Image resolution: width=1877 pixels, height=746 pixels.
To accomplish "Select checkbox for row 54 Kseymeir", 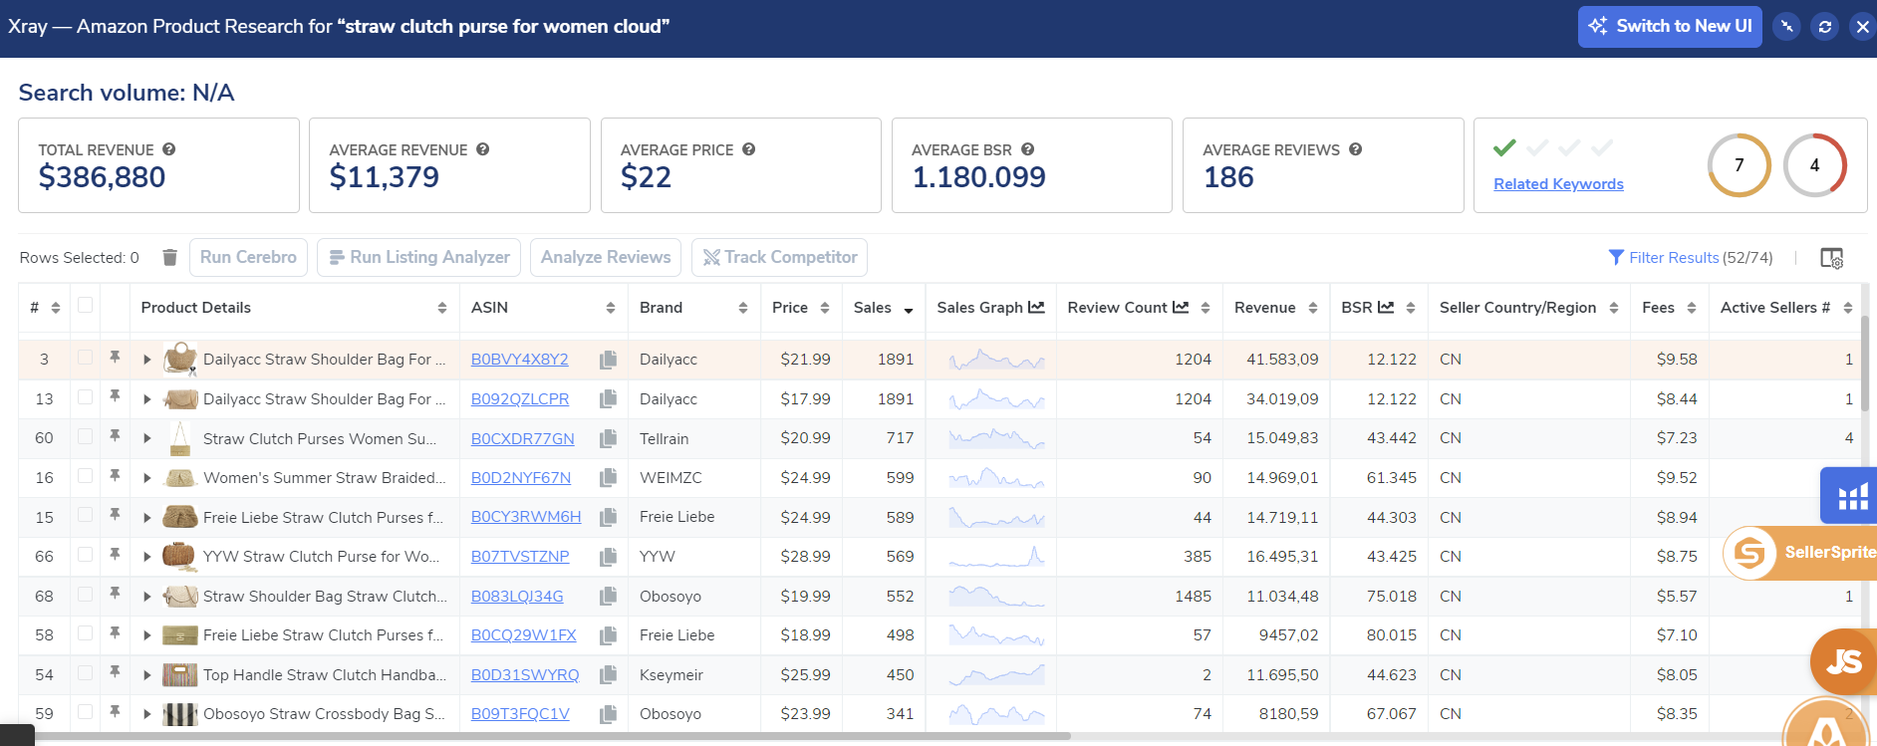I will click(x=86, y=672).
